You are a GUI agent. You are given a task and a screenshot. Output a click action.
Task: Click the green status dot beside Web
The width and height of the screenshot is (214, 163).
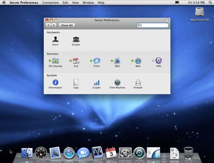tap(133, 61)
